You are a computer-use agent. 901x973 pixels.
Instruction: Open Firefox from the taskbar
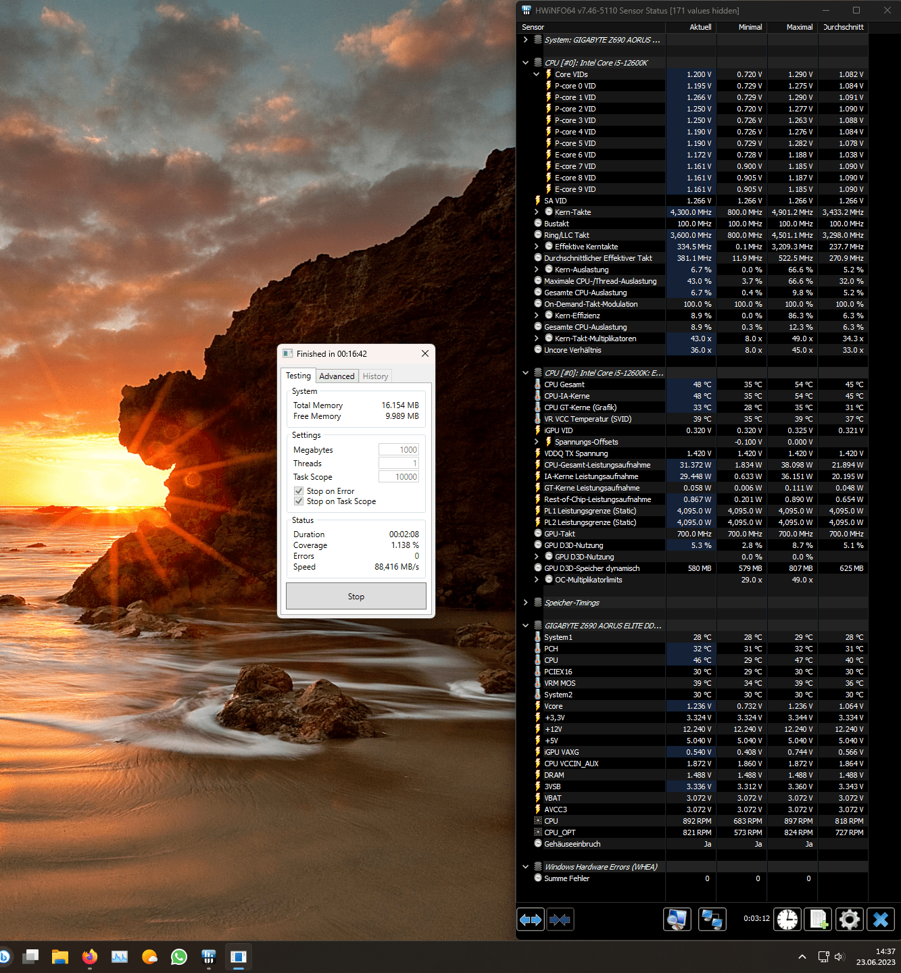pos(90,957)
